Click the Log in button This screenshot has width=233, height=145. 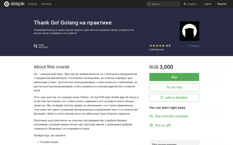point(208,4)
